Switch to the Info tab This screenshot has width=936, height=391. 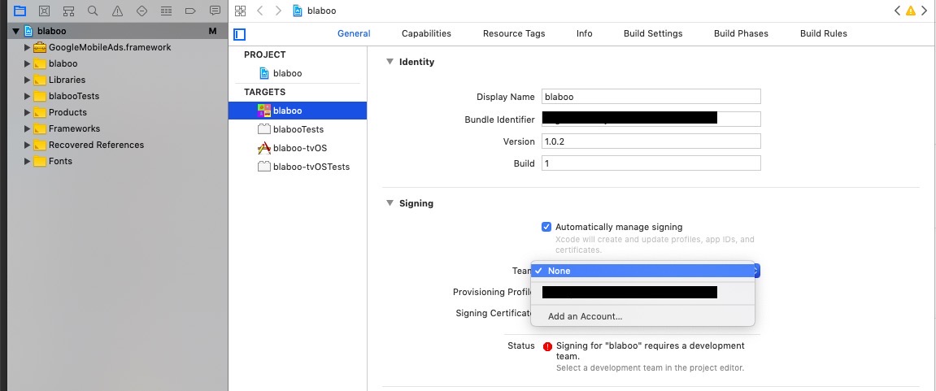point(585,33)
